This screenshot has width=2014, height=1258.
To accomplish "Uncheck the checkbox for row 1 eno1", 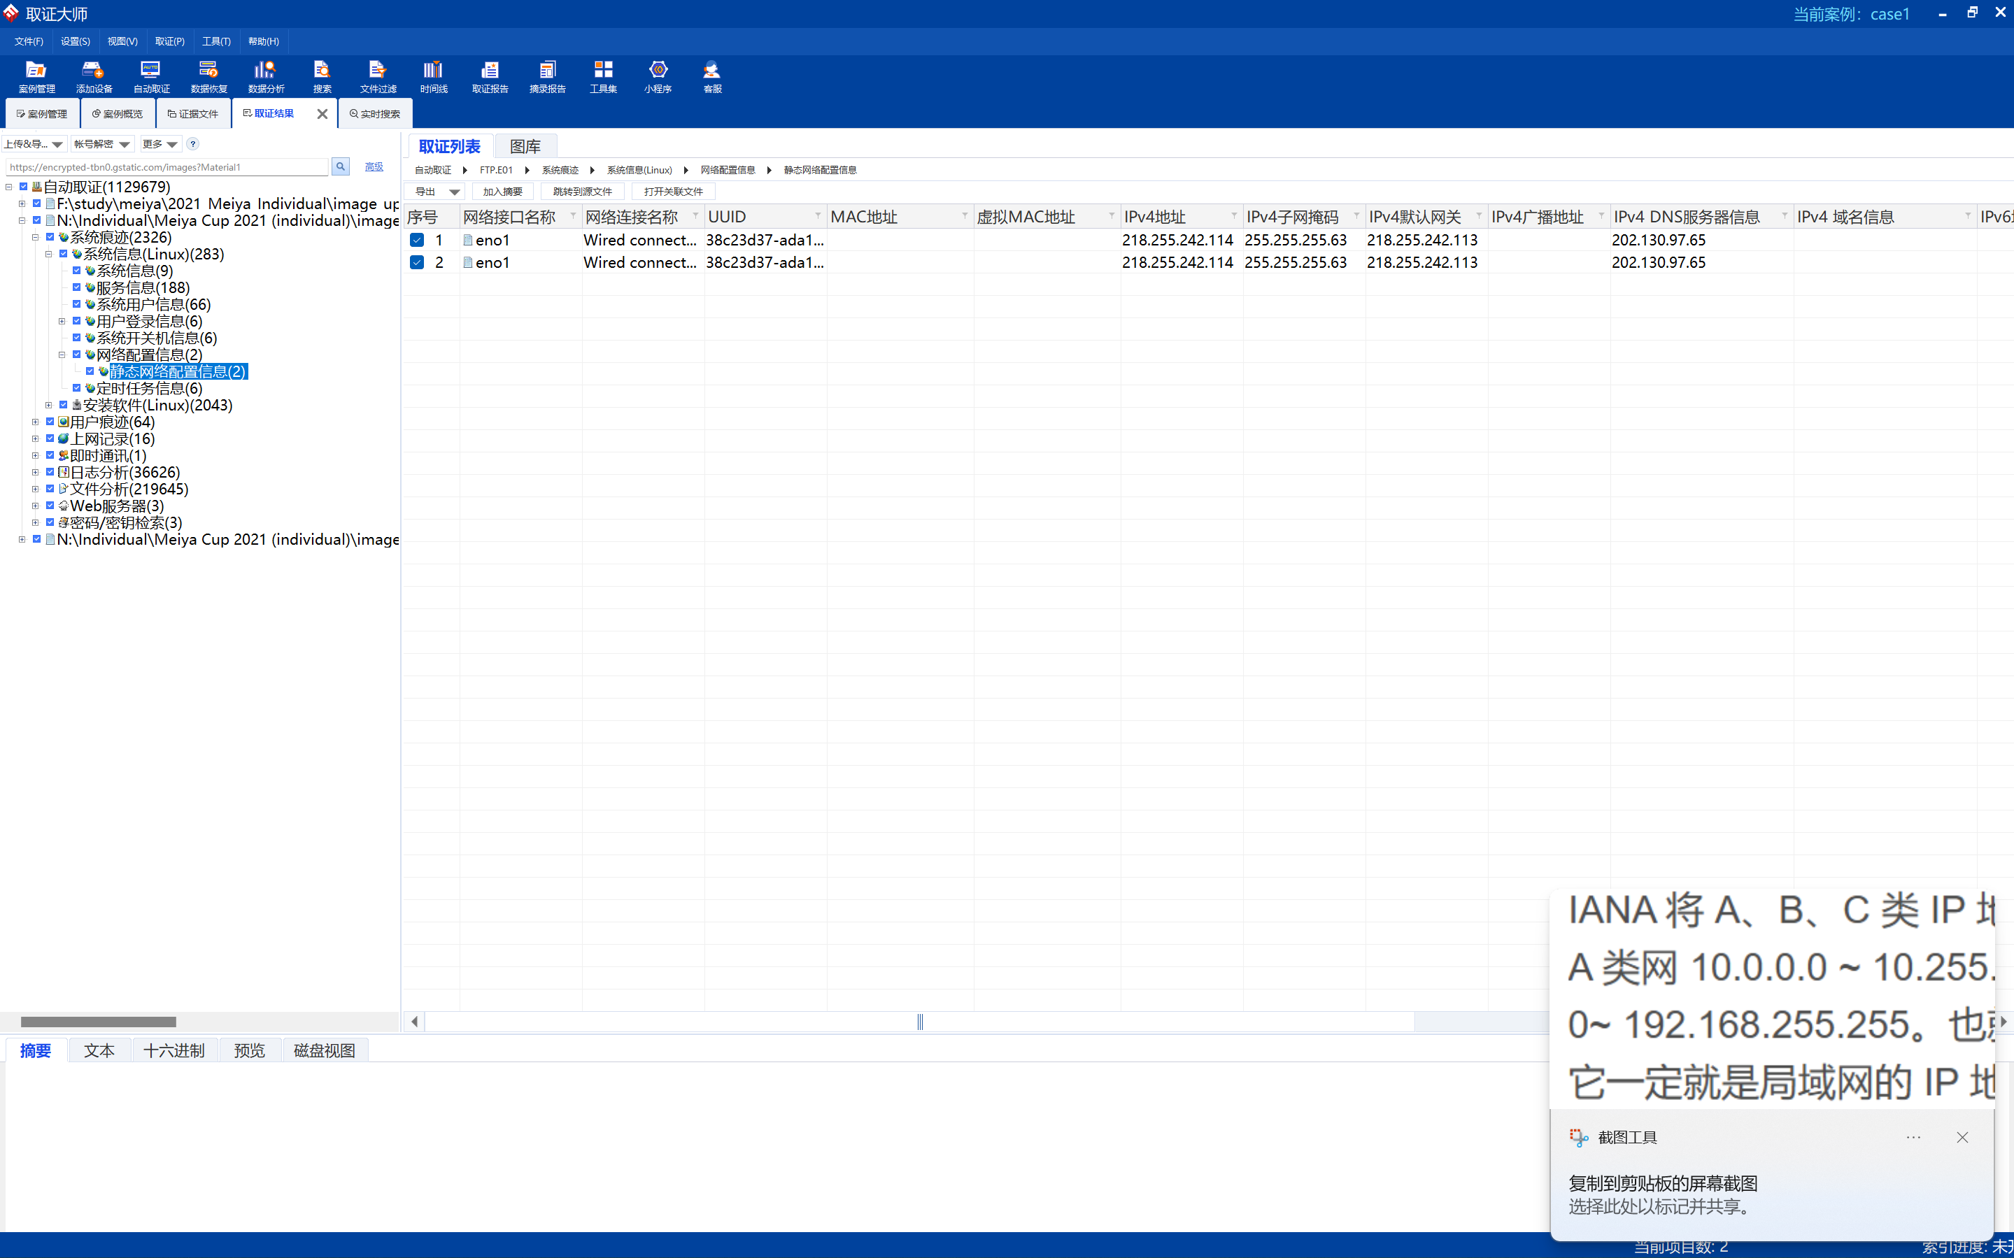I will click(417, 240).
